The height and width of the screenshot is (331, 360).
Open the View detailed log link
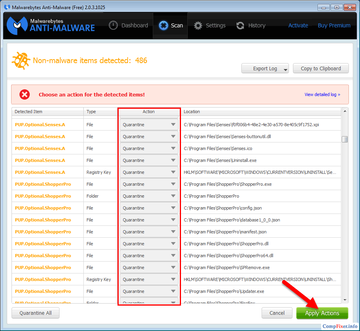pyautogui.click(x=322, y=94)
